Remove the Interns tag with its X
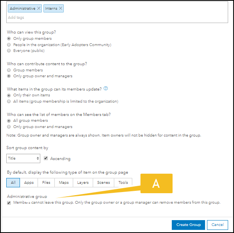 click(x=60, y=8)
